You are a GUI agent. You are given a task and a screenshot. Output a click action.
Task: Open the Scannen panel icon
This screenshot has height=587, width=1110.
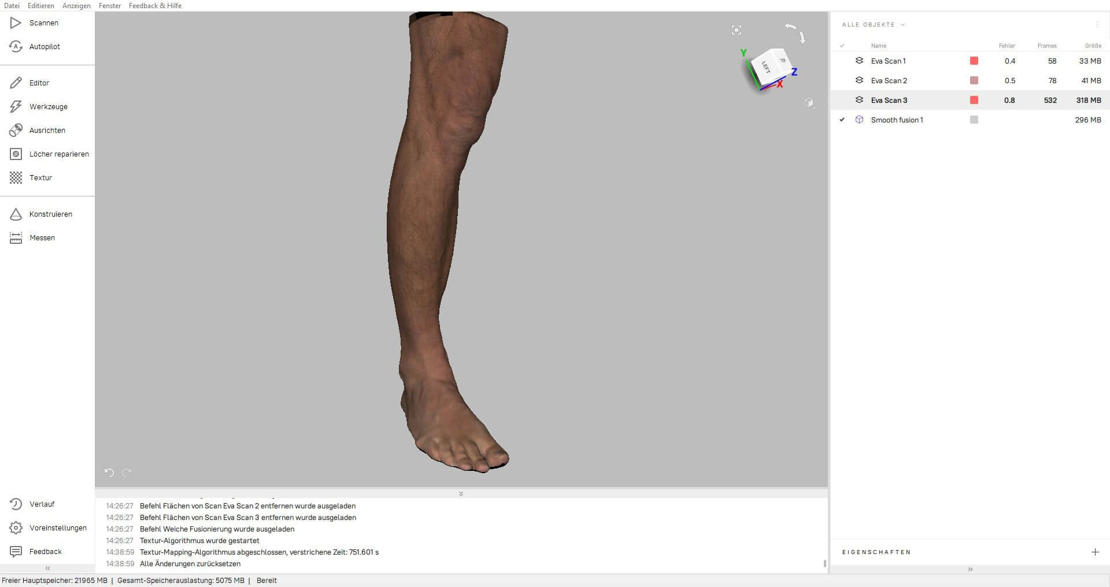point(16,23)
